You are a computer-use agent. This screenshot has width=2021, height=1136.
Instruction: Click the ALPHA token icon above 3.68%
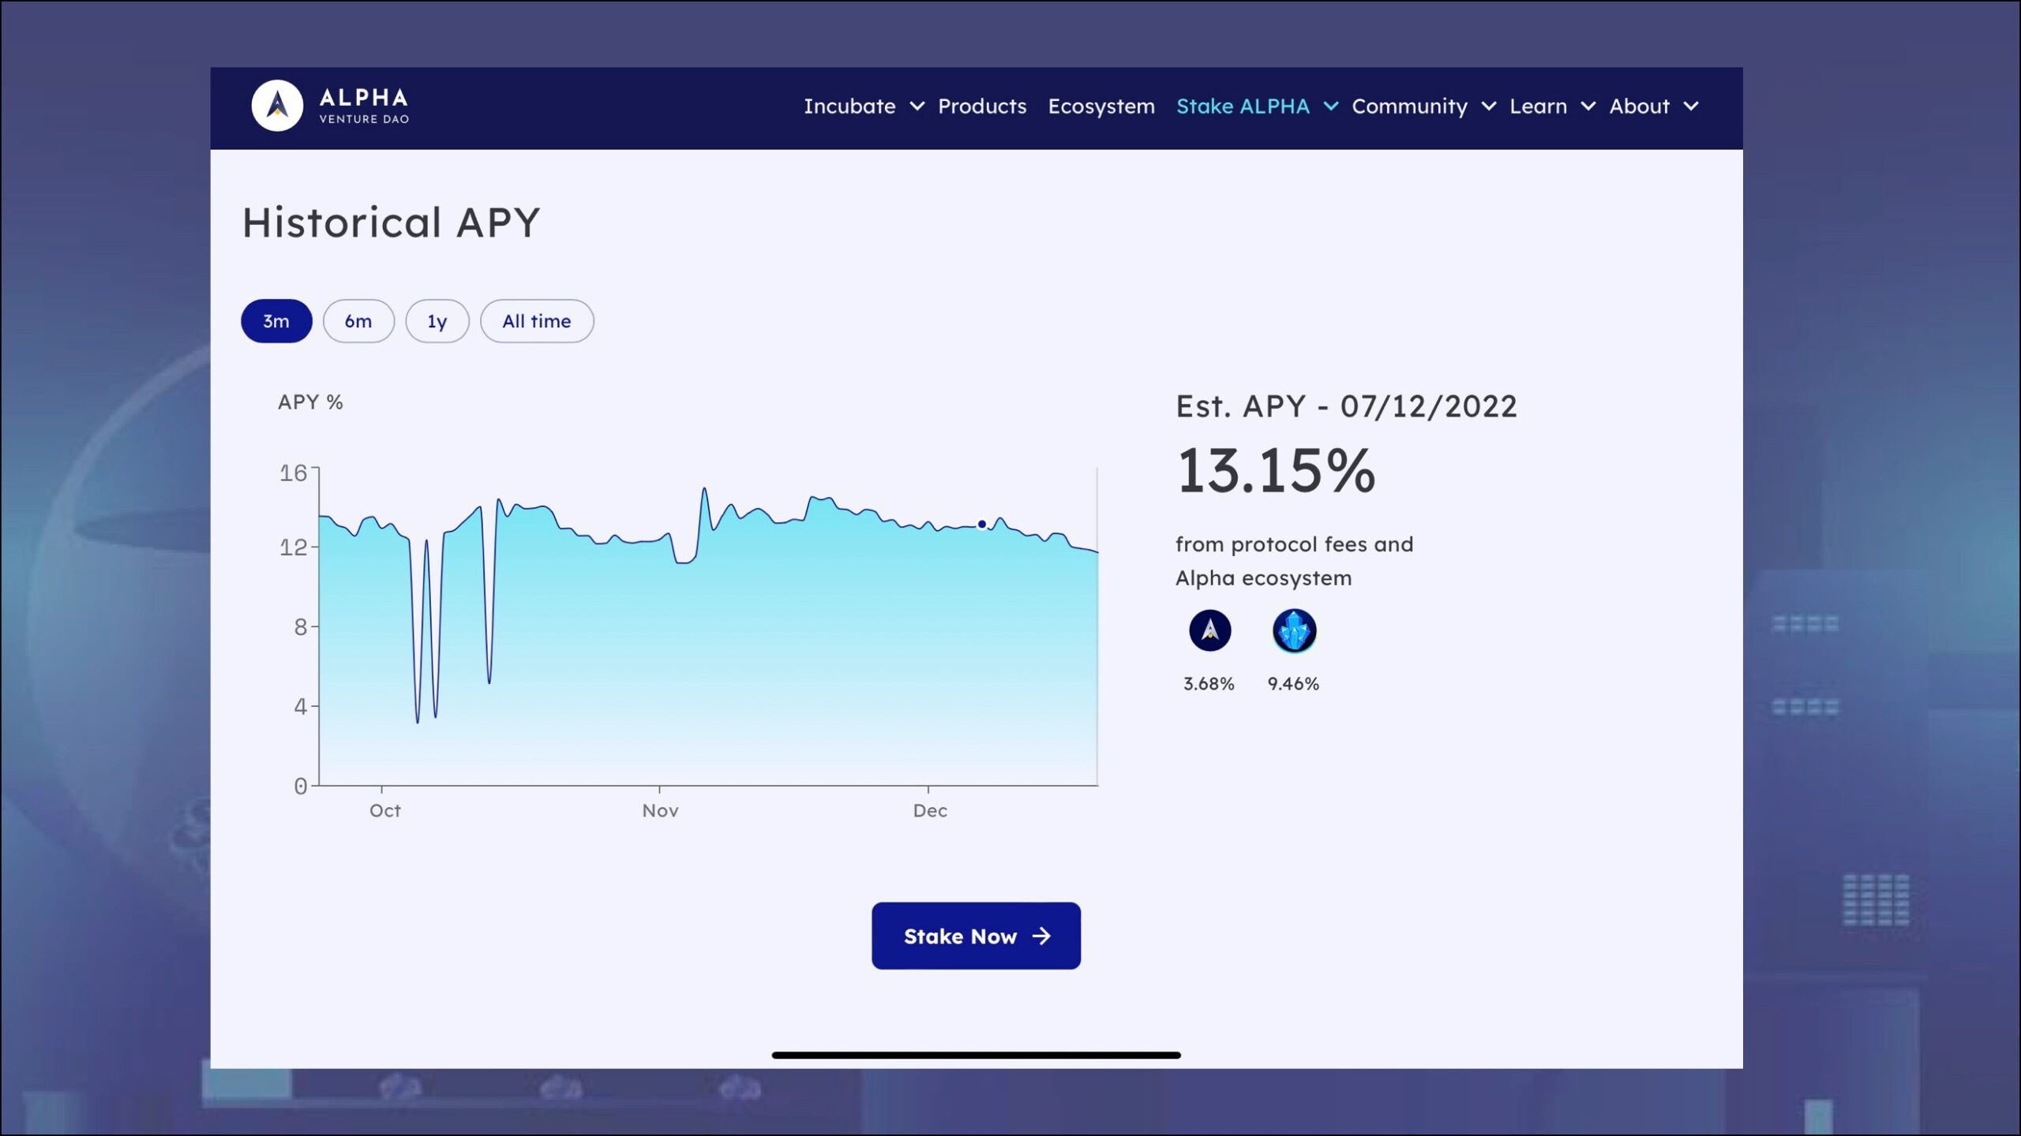(1209, 630)
